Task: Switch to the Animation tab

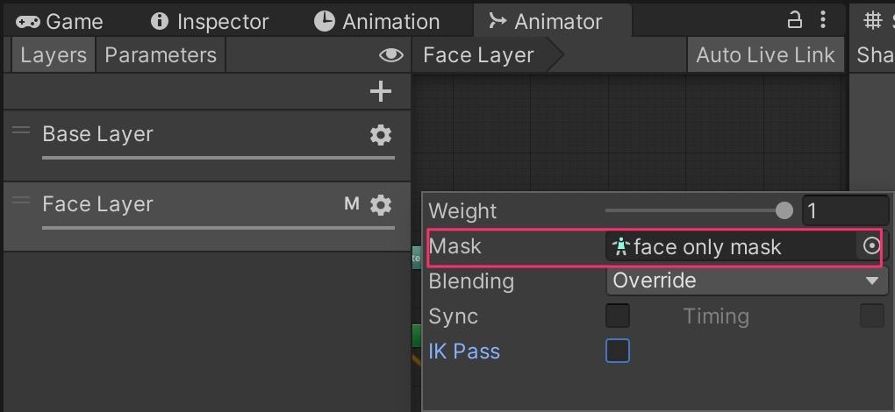Action: pyautogui.click(x=376, y=22)
